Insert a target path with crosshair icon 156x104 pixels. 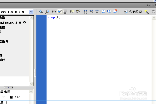point(54,11)
